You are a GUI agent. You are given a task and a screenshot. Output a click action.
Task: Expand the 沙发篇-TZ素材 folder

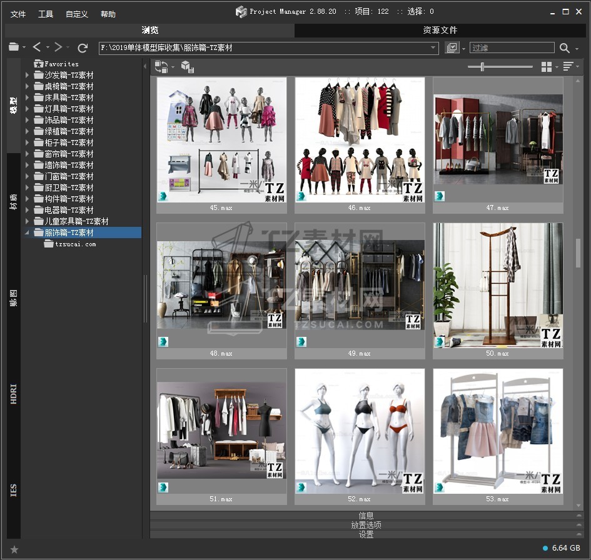(x=27, y=75)
